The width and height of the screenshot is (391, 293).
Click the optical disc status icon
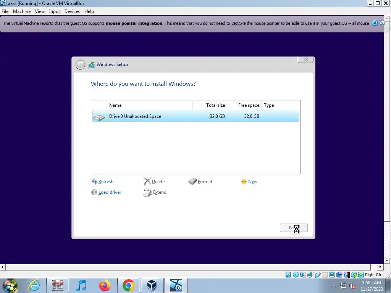(296, 275)
